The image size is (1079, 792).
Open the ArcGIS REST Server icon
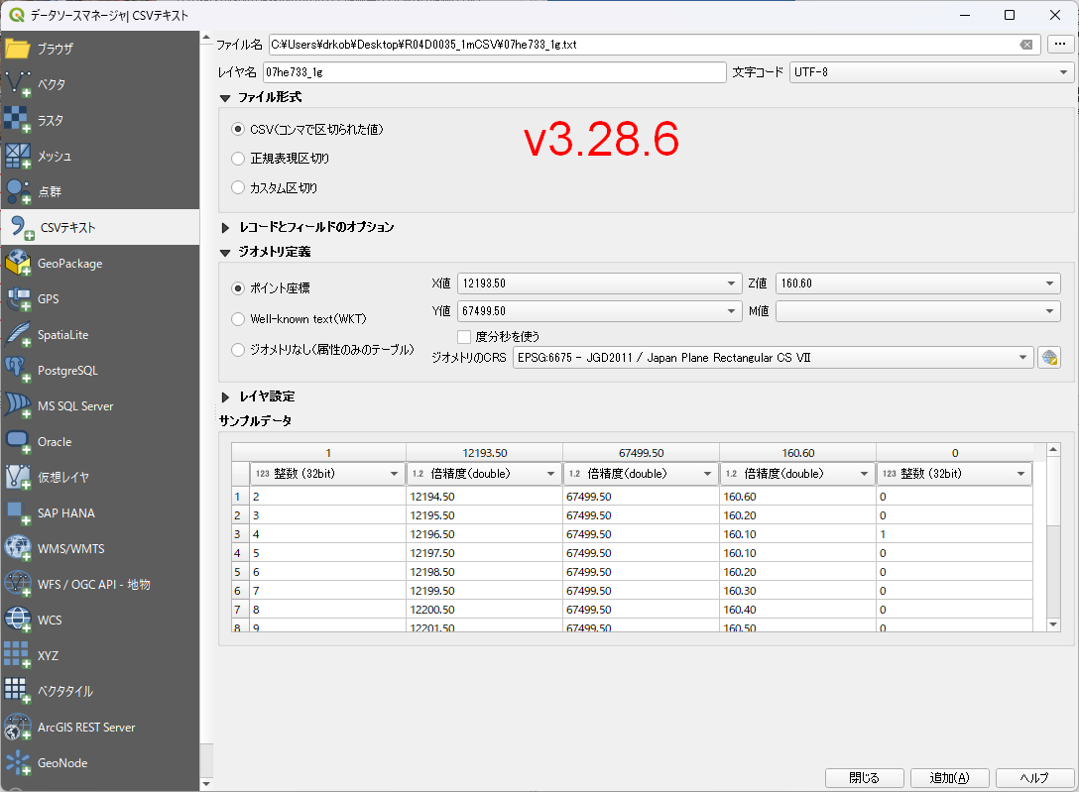pos(18,728)
